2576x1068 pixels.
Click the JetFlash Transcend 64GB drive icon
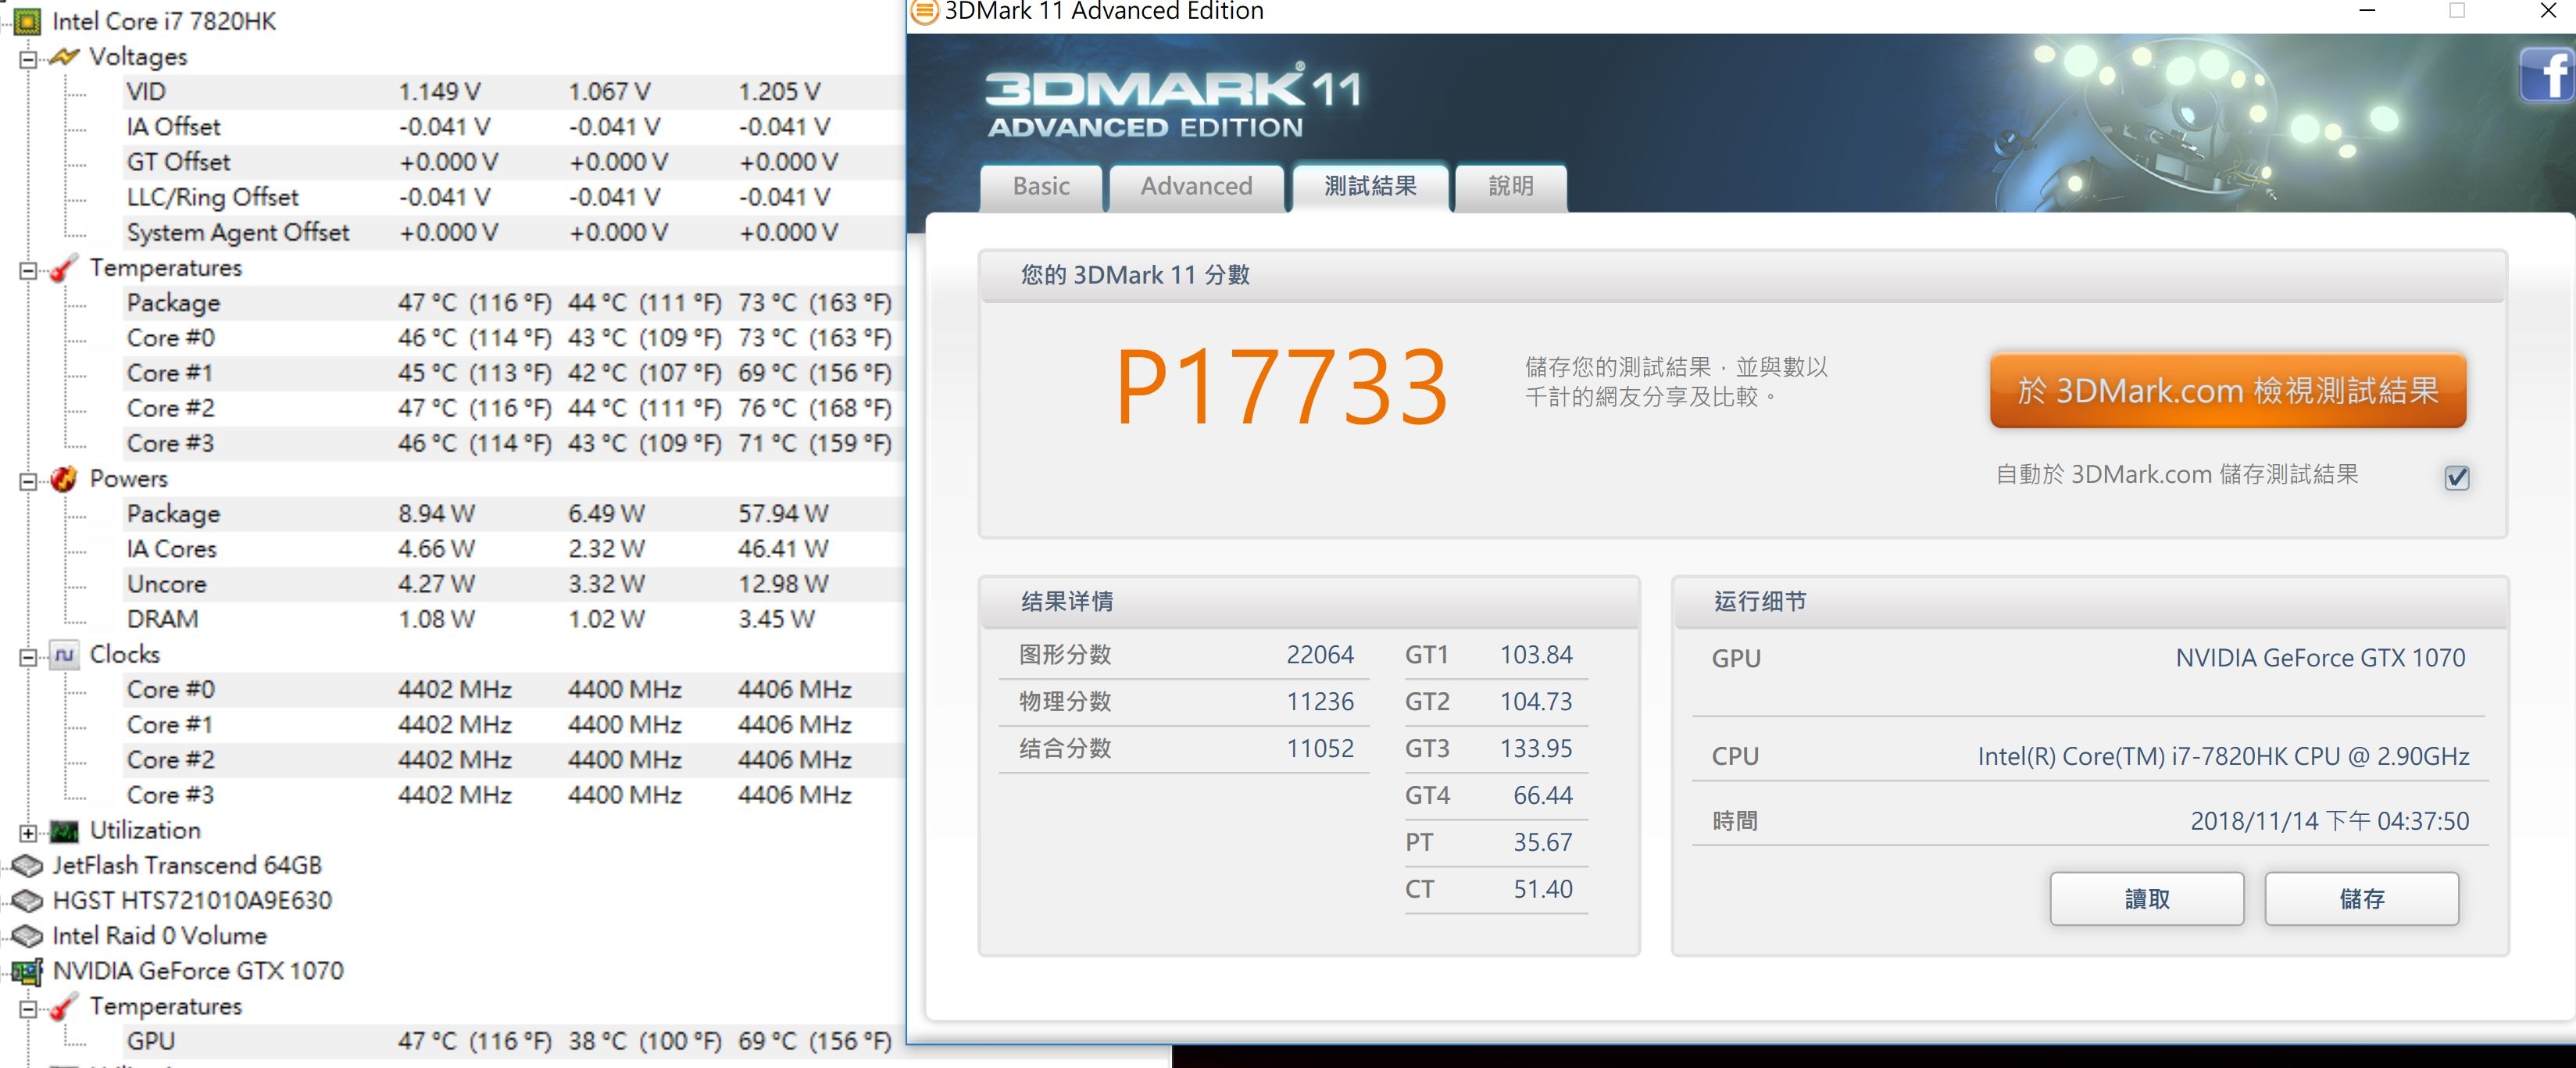tap(27, 866)
